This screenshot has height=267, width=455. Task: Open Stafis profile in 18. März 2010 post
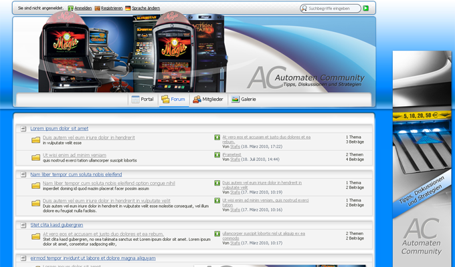(235, 147)
